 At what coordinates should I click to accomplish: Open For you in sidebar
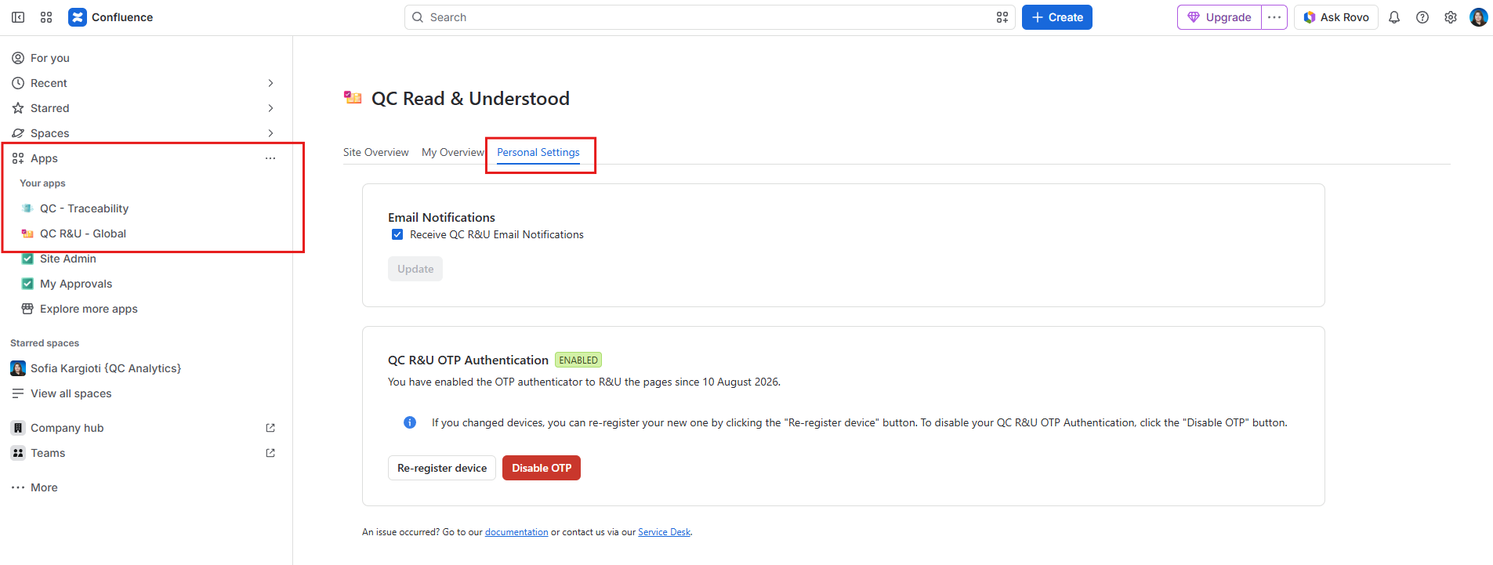pyautogui.click(x=49, y=58)
